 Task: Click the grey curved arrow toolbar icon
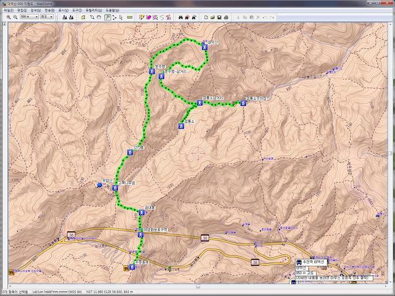[x=162, y=17]
